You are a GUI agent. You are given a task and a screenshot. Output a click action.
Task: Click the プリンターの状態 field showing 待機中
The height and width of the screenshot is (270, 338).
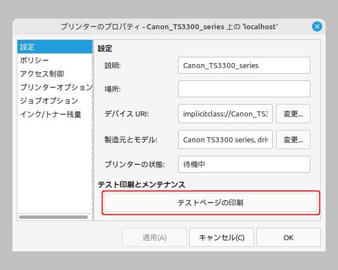[x=244, y=164]
